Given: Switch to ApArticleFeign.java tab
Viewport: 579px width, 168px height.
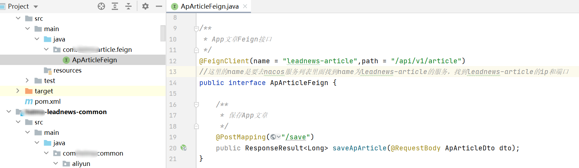Looking at the screenshot, I should [x=209, y=7].
